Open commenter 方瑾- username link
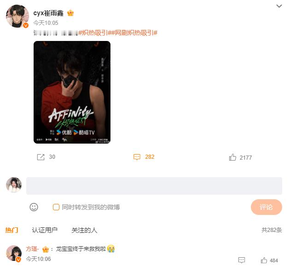The image size is (290, 266). click(32, 249)
